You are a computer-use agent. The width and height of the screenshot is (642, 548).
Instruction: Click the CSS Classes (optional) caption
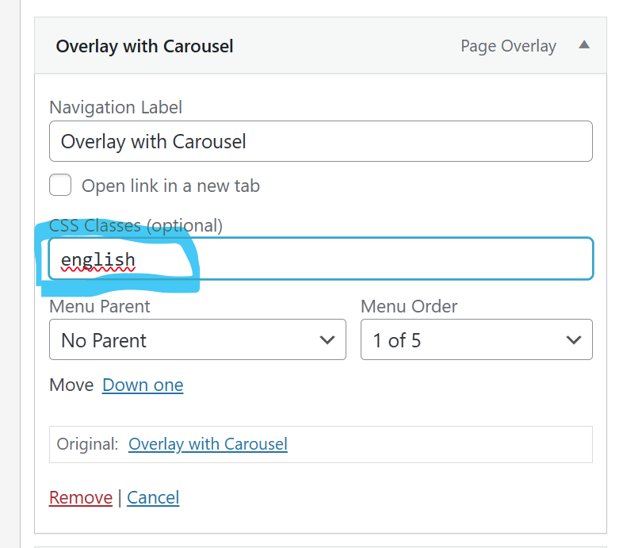click(136, 225)
